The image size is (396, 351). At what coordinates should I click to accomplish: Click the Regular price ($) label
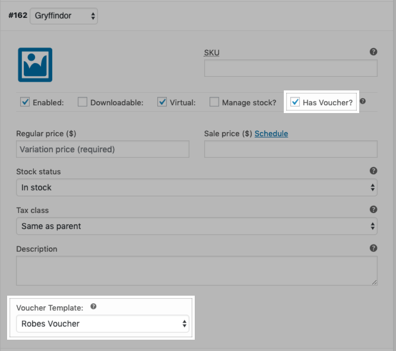coord(46,134)
